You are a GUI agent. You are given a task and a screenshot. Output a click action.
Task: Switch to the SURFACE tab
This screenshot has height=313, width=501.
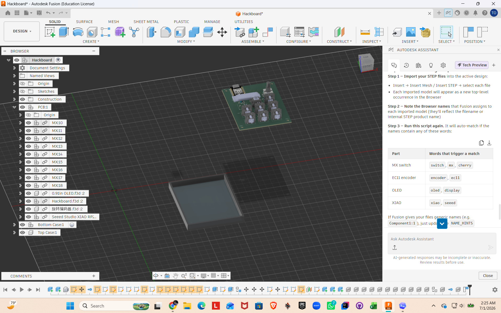84,22
